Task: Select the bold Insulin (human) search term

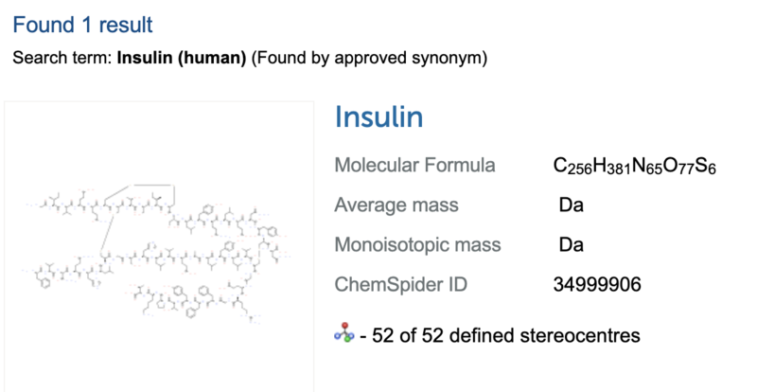Action: pyautogui.click(x=182, y=58)
